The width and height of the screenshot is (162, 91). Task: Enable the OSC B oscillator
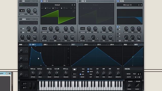click(x=80, y=1)
